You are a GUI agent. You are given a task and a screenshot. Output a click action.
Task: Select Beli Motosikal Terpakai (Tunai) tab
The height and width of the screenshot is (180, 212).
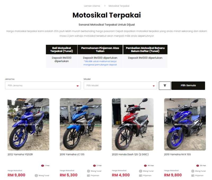61,50
